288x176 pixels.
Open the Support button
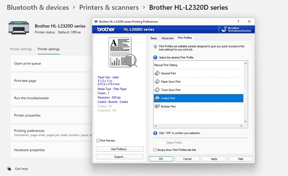click(x=120, y=157)
